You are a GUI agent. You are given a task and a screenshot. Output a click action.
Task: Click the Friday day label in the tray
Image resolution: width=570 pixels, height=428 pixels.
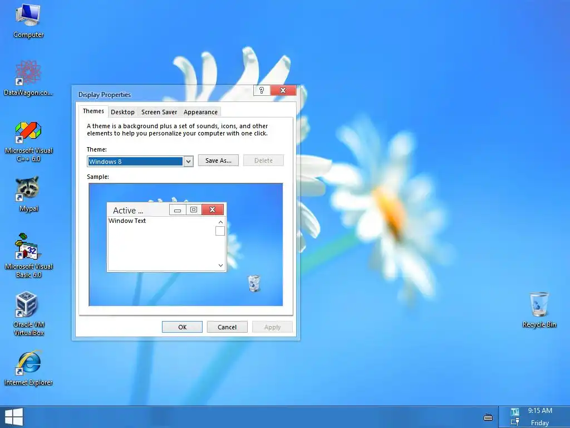pyautogui.click(x=540, y=423)
